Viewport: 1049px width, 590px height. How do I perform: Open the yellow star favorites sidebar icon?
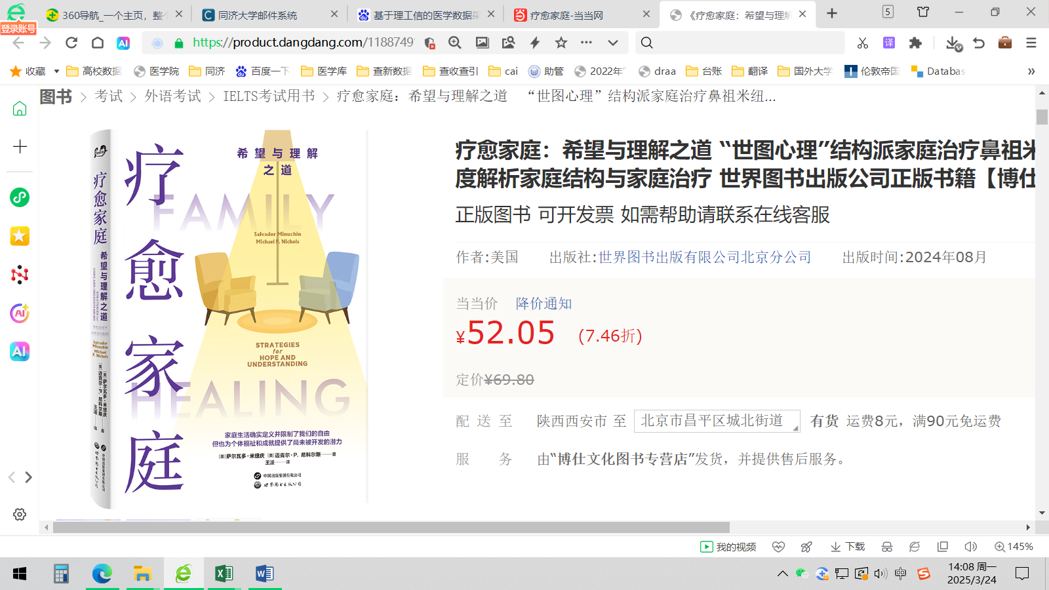20,236
